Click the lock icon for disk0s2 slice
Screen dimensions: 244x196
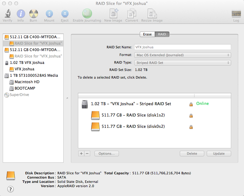click(191, 127)
